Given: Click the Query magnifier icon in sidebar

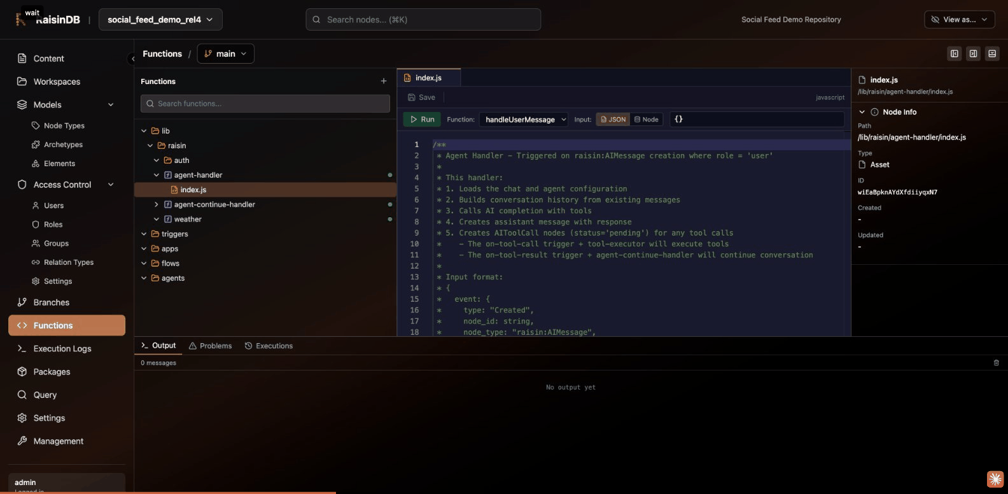Looking at the screenshot, I should (22, 395).
